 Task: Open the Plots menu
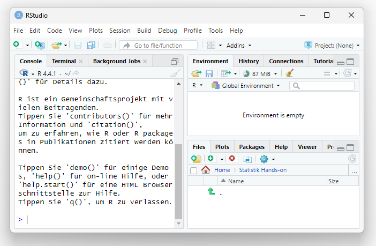click(x=96, y=31)
